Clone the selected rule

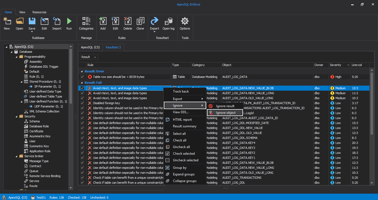pyautogui.click(x=140, y=22)
